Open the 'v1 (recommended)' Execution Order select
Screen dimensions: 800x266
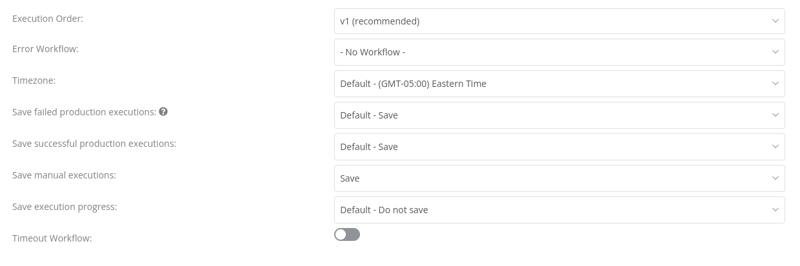click(x=559, y=21)
